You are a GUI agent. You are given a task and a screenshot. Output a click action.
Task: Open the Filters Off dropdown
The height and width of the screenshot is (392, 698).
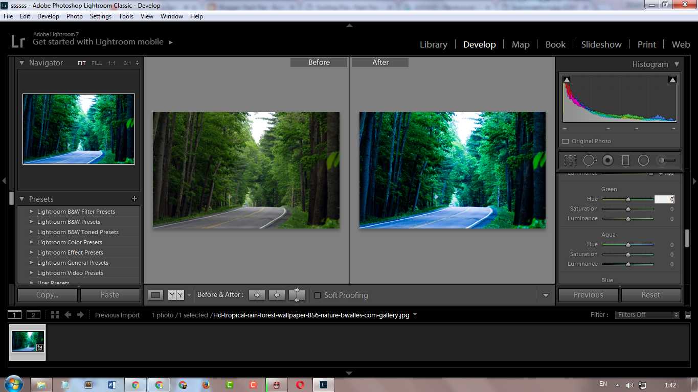point(648,315)
